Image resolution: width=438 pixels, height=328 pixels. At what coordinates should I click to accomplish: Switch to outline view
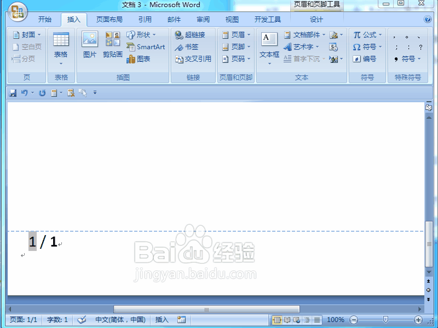(307, 320)
